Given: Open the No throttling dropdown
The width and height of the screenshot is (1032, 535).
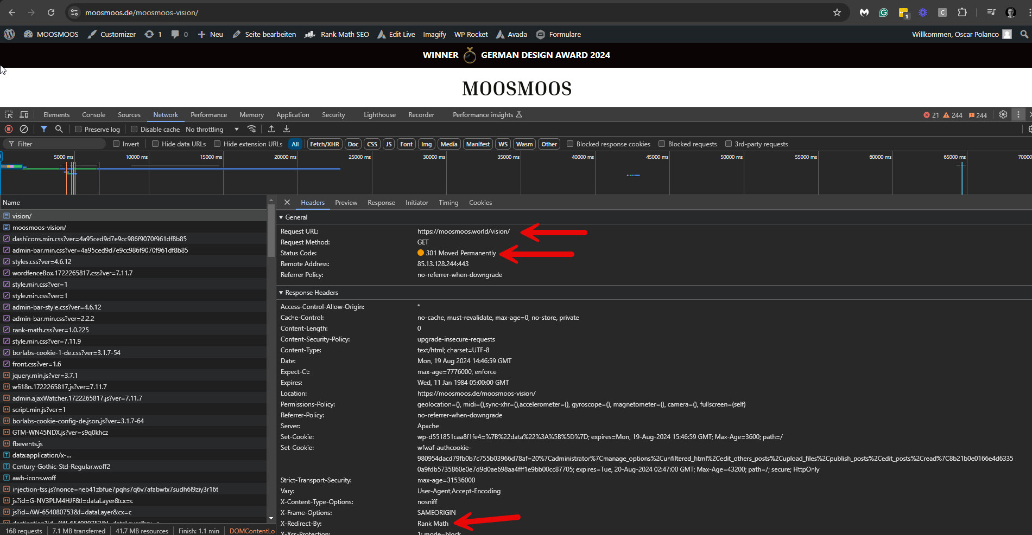Looking at the screenshot, I should [x=212, y=130].
